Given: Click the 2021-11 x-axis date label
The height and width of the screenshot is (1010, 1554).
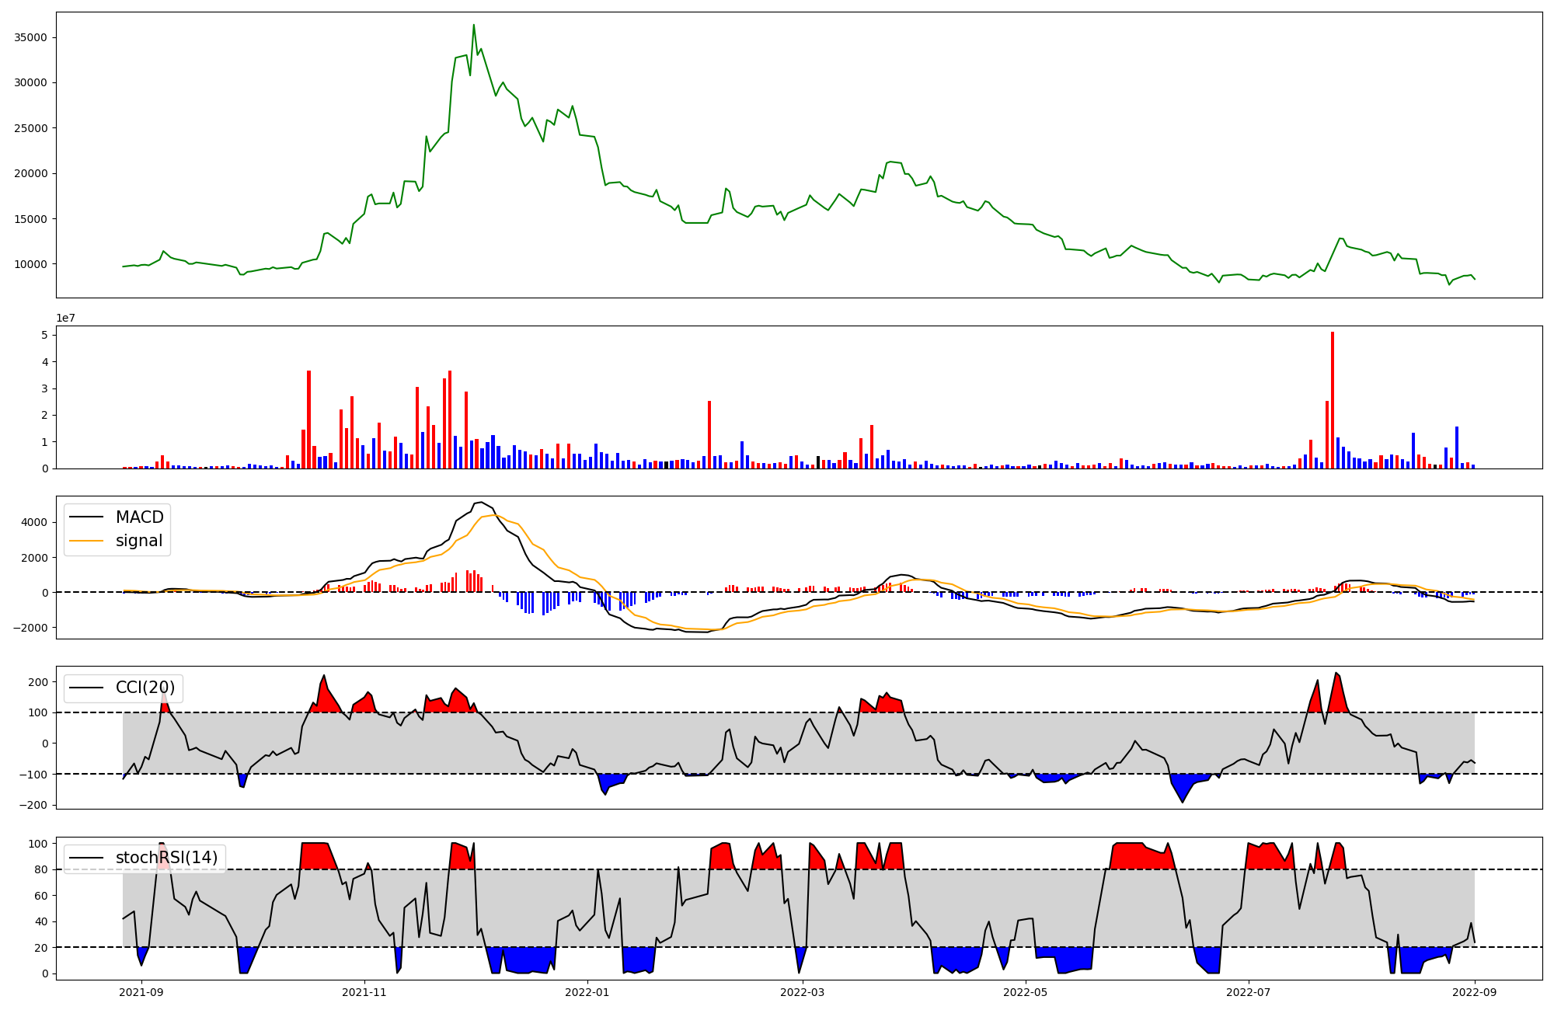Looking at the screenshot, I should click(x=364, y=992).
